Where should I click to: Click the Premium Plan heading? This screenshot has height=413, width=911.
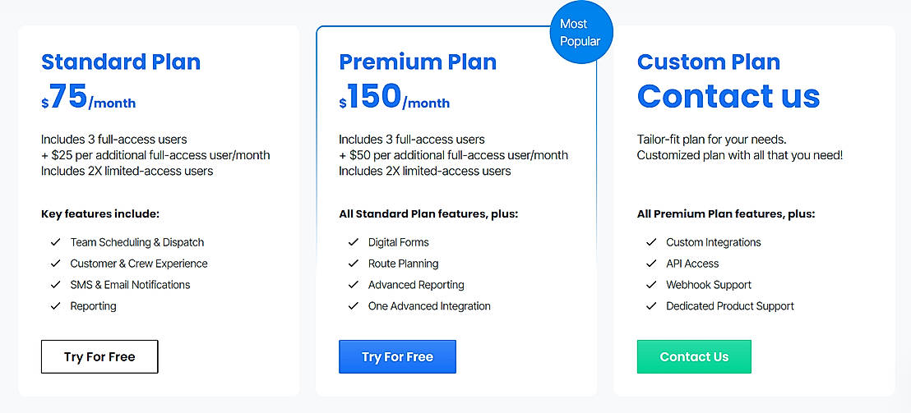pyautogui.click(x=419, y=62)
